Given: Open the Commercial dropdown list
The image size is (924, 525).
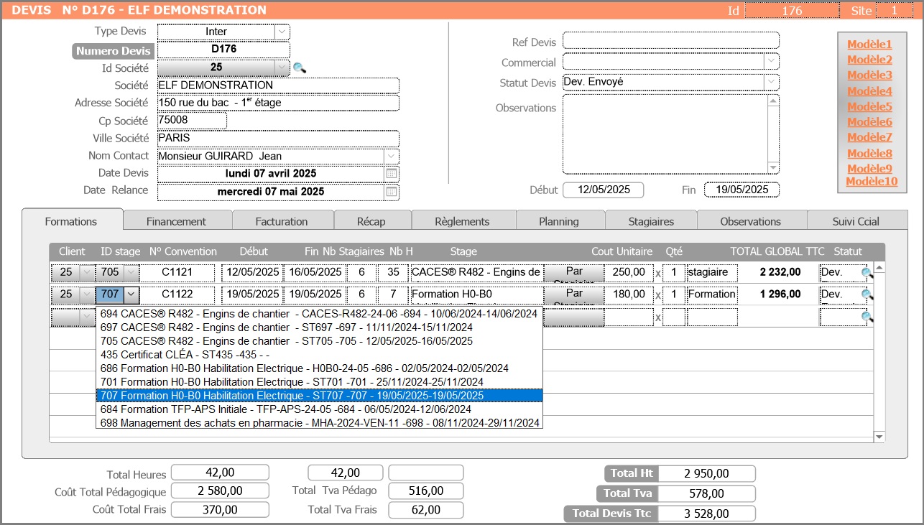Looking at the screenshot, I should coord(771,62).
